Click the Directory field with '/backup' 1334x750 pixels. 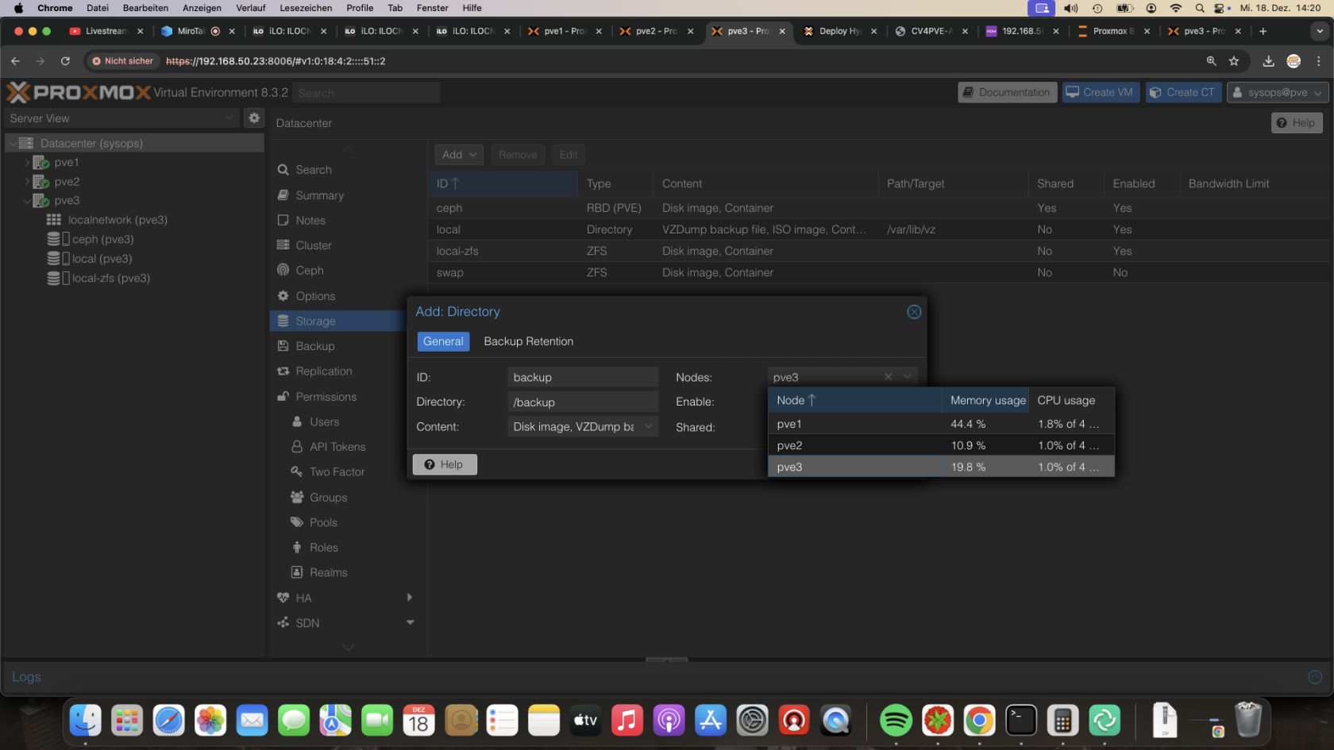pyautogui.click(x=583, y=402)
